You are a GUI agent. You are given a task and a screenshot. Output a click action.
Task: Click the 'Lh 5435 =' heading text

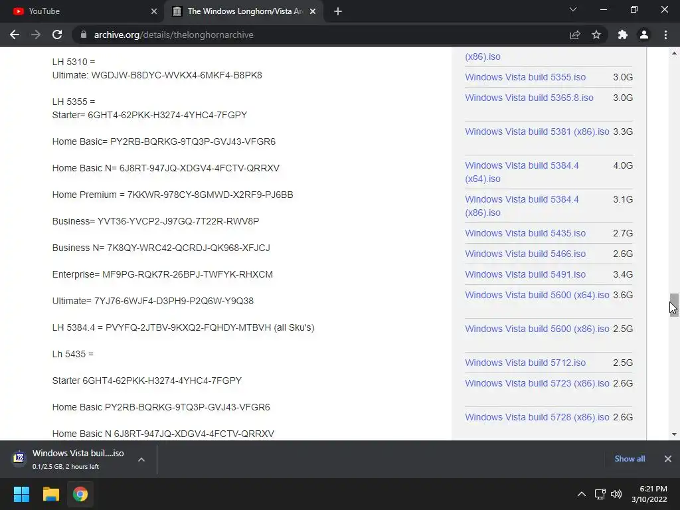[x=73, y=354]
